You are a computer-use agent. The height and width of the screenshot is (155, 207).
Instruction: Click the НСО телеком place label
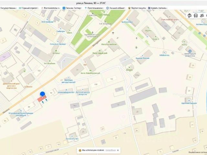coord(47,22)
